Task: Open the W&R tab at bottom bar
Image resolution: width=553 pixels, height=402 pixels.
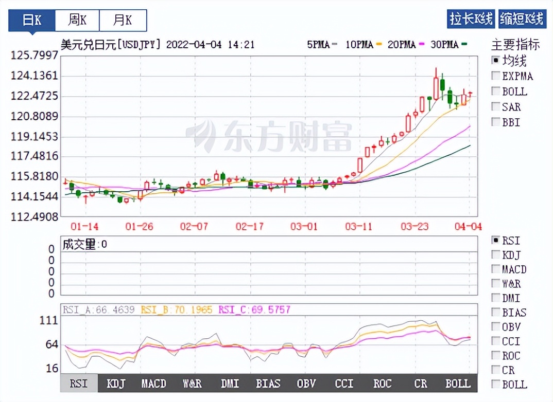Action: (191, 383)
